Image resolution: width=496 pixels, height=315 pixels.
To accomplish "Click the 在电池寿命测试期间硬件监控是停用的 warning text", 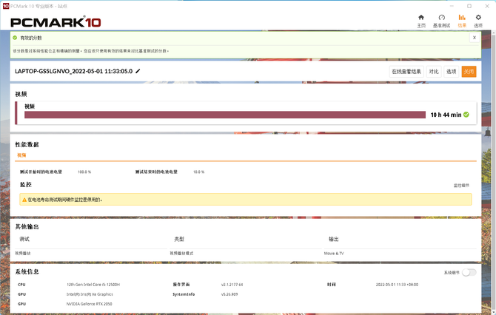I will coord(65,200).
